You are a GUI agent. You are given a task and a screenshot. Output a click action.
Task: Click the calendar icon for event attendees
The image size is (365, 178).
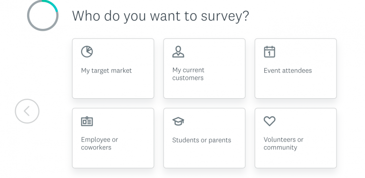pos(269,52)
